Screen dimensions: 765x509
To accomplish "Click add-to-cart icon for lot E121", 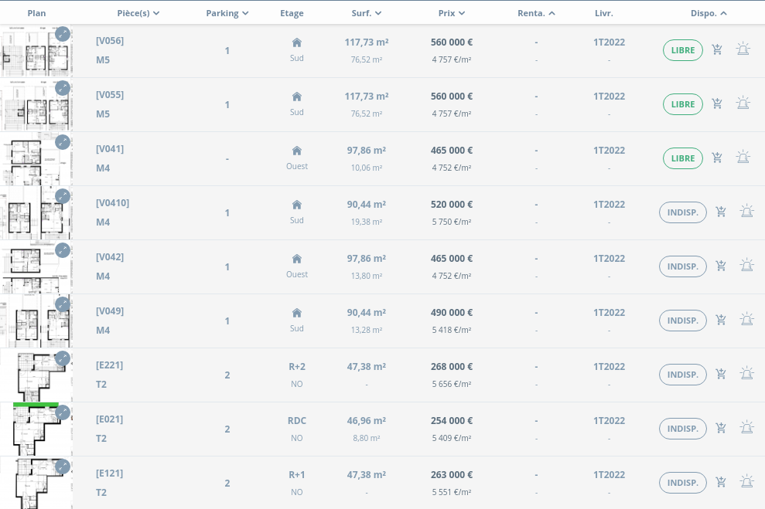I will click(721, 482).
